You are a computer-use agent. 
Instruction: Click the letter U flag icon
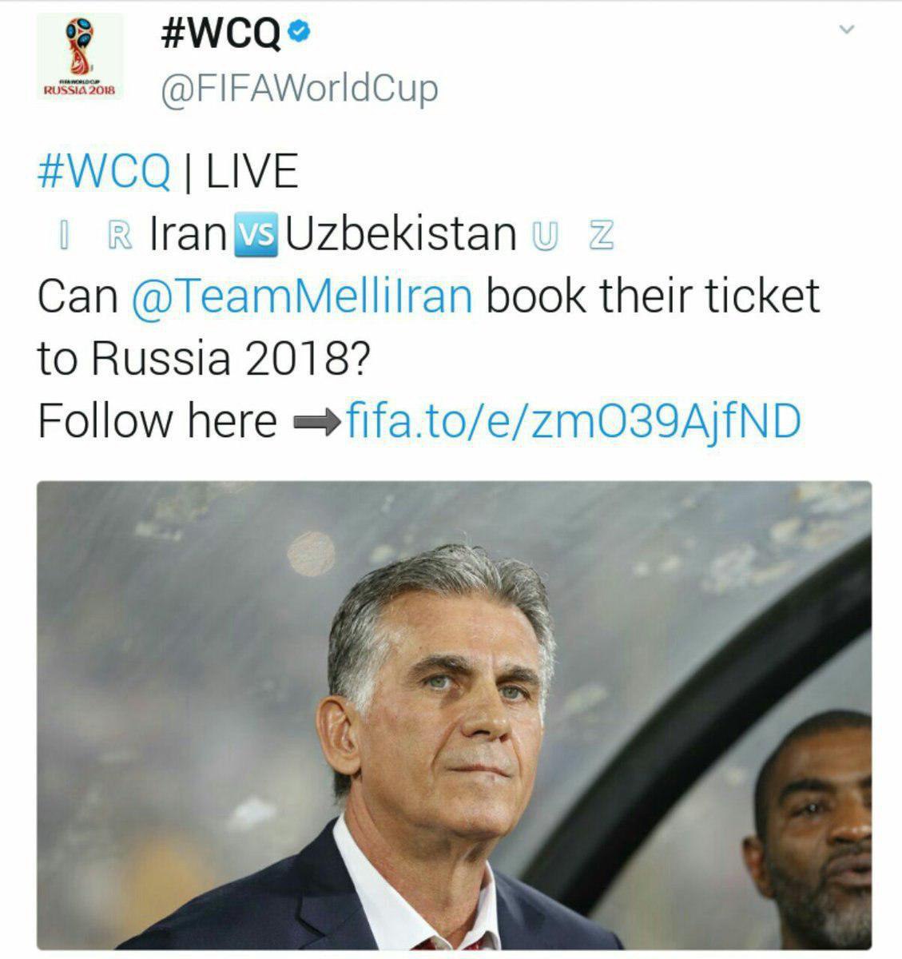543,235
